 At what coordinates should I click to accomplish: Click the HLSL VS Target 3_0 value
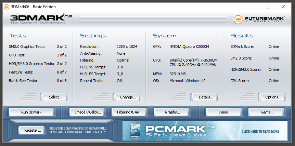click(120, 67)
